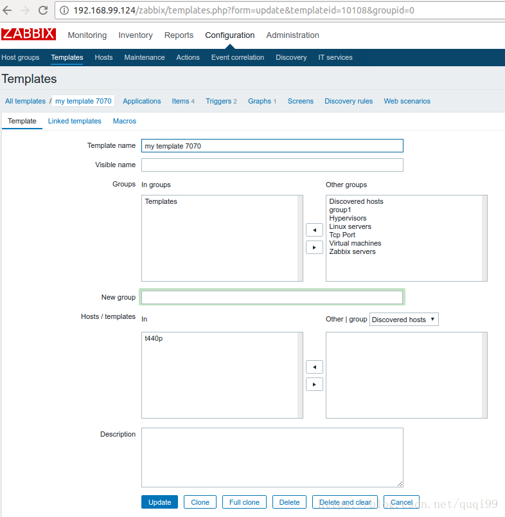Screen dimensions: 505x517
Task: Focus the New group input field
Action: coord(272,297)
